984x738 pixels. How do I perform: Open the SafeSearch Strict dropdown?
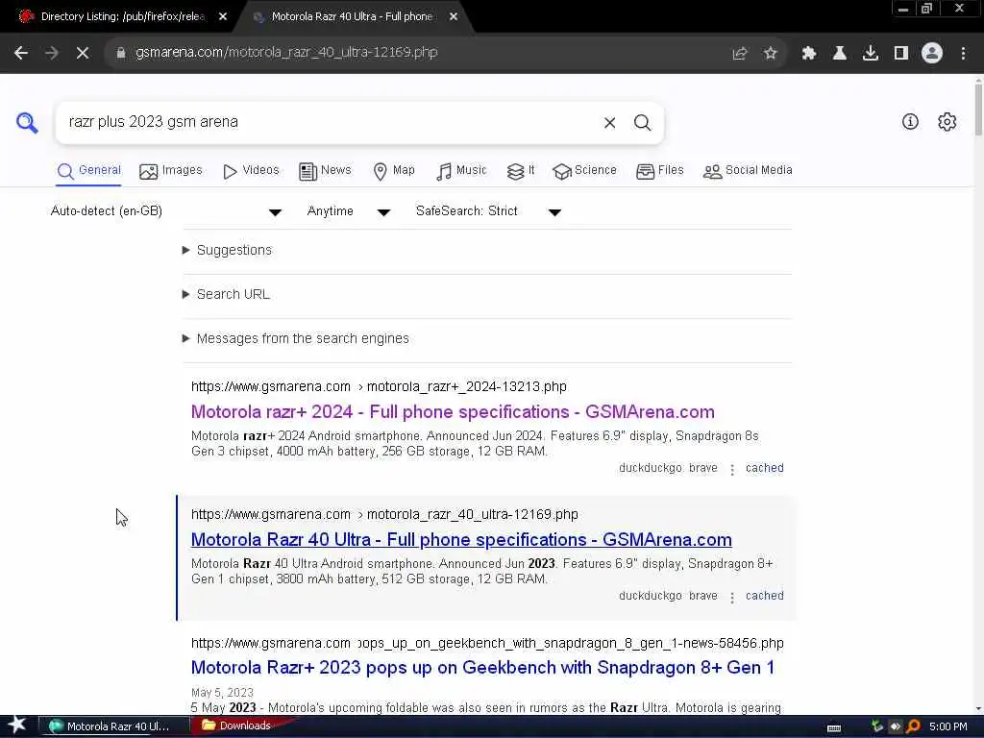point(488,211)
